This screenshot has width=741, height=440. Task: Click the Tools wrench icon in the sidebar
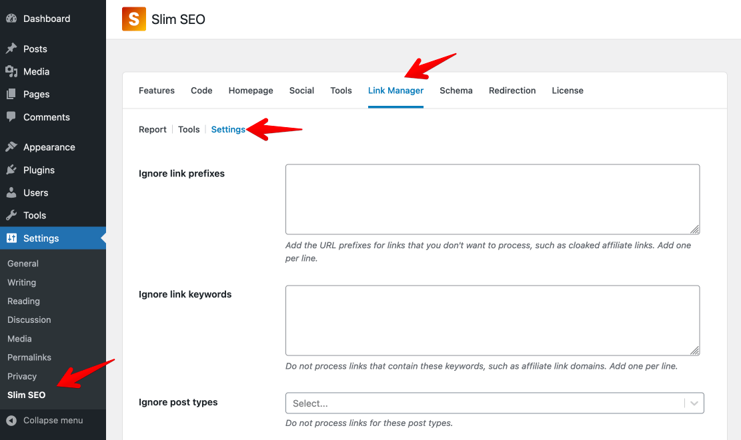(x=11, y=215)
